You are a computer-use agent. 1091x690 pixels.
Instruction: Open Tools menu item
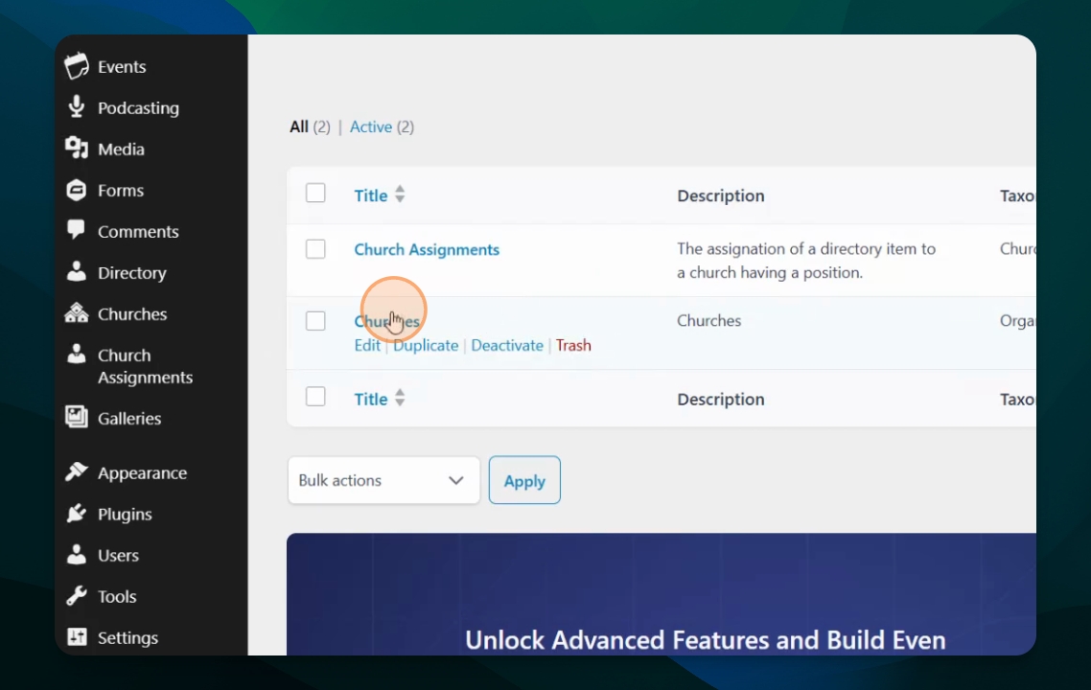(x=117, y=597)
